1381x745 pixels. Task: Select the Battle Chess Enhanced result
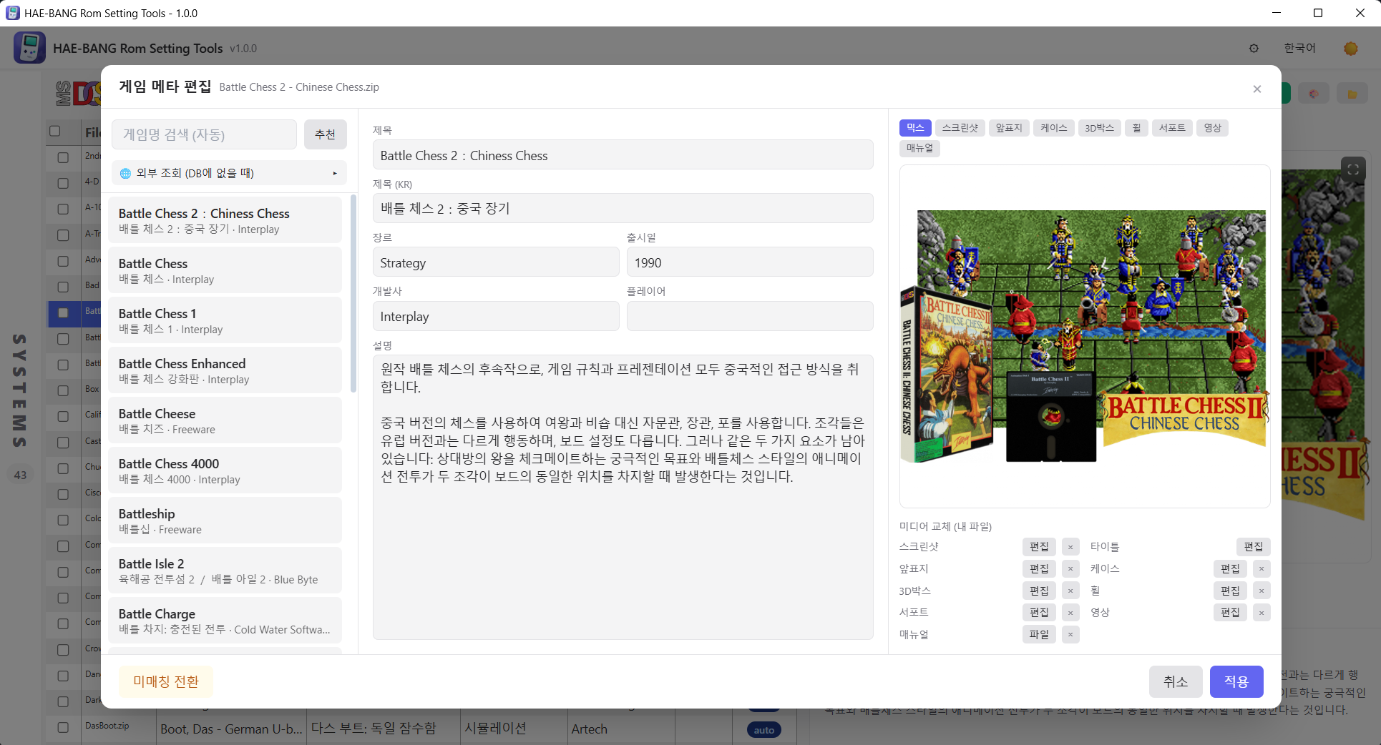tap(225, 370)
